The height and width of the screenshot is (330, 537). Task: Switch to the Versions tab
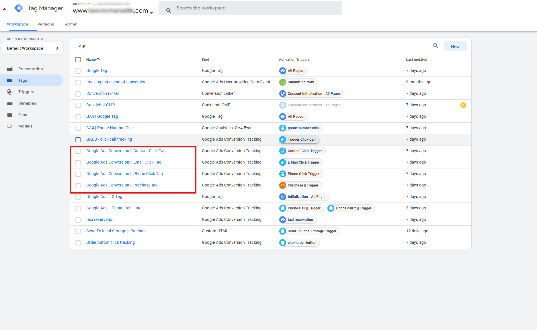pyautogui.click(x=46, y=24)
